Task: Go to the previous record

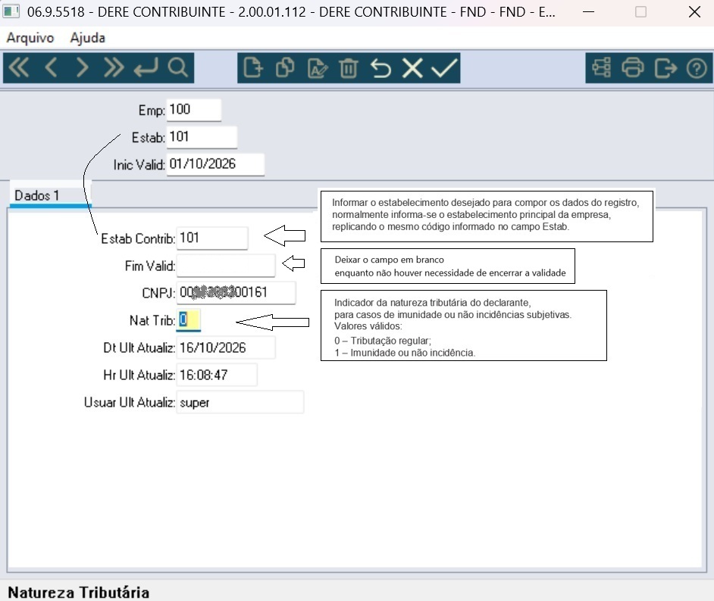Action: click(51, 68)
